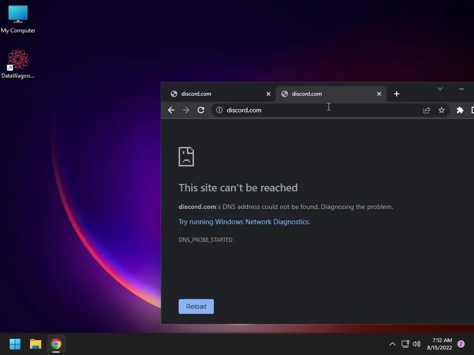Viewport: 474px width, 355px height.
Task: Try running Windows Network Diagnostics link
Action: click(x=244, y=222)
